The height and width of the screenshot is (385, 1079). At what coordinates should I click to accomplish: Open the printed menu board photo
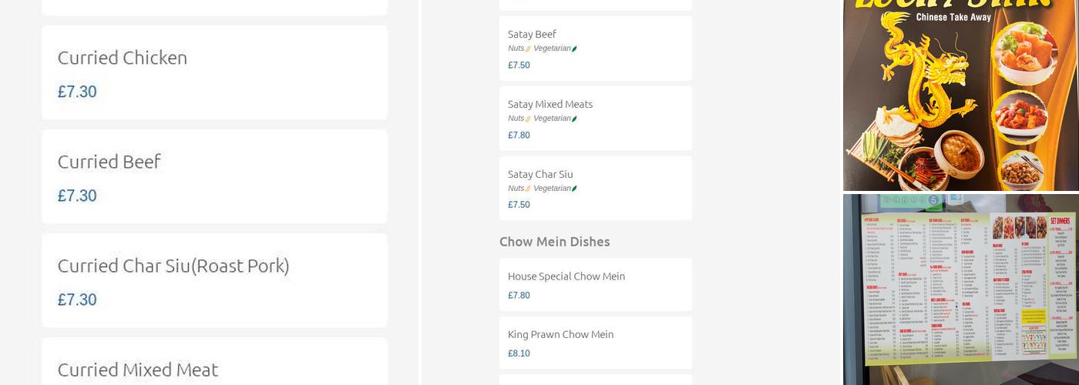tap(960, 289)
